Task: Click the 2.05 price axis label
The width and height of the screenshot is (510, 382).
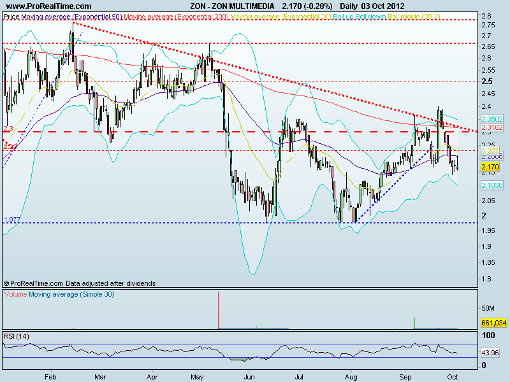Action: (x=488, y=201)
